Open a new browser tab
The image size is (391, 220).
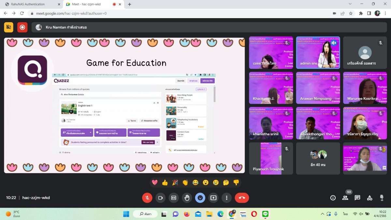[x=129, y=4]
